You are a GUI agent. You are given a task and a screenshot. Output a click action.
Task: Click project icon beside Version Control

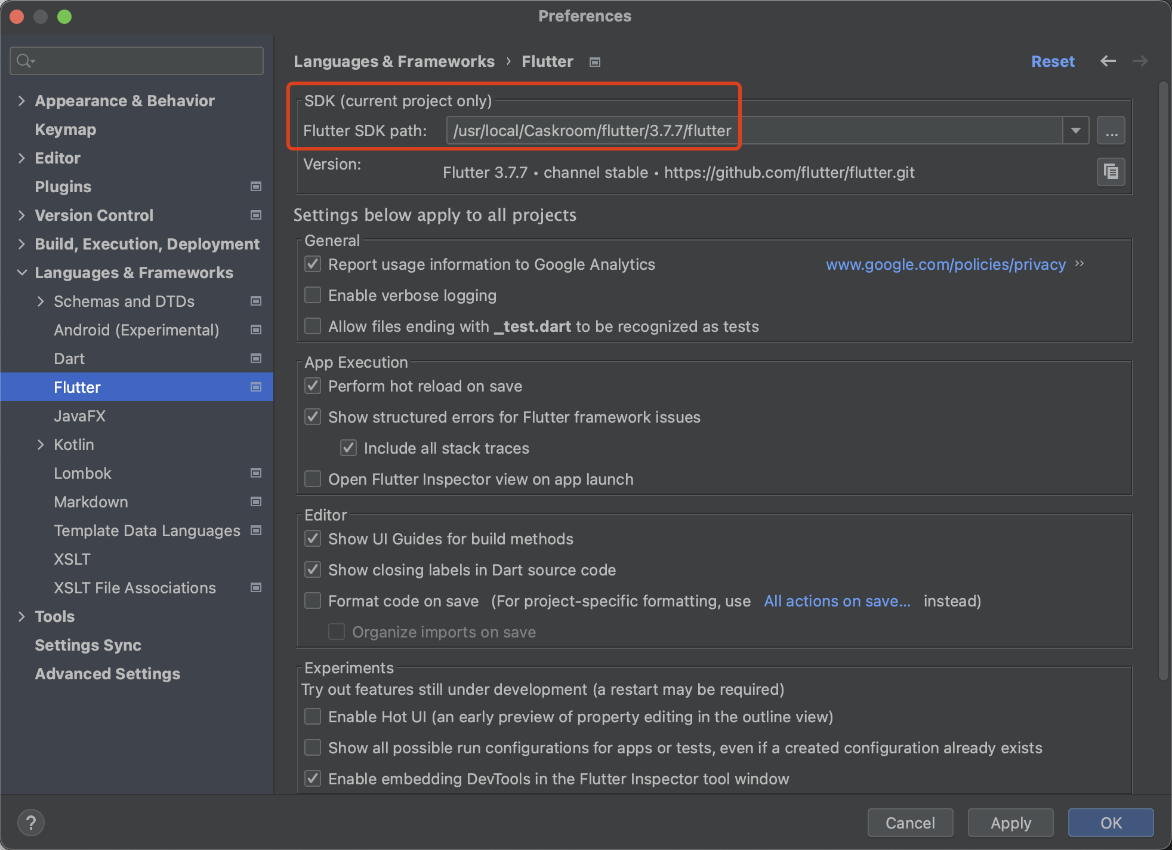tap(256, 215)
